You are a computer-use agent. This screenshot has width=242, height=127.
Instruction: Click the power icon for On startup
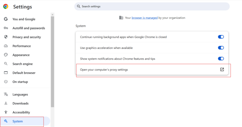(6, 82)
